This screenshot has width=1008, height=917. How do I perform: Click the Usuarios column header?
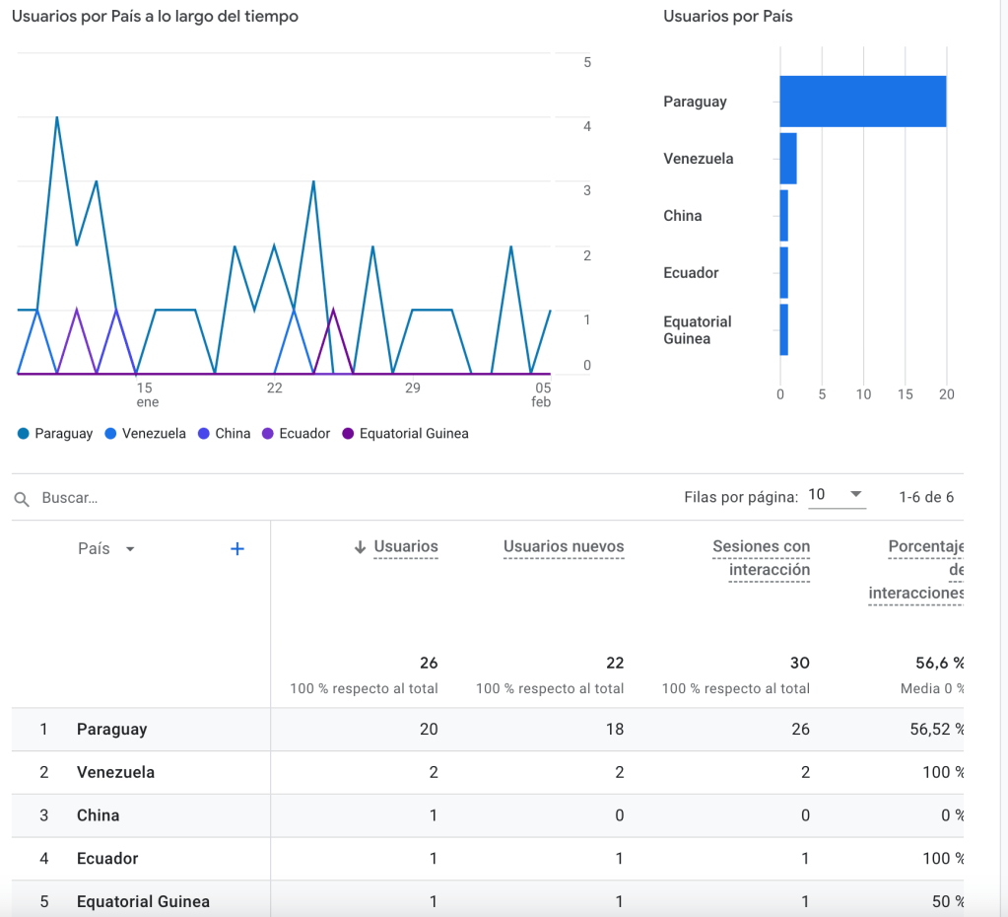coord(406,547)
